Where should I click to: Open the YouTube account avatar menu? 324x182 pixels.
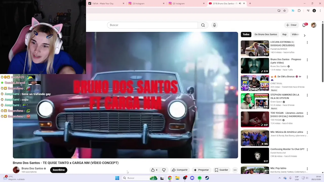(x=314, y=25)
